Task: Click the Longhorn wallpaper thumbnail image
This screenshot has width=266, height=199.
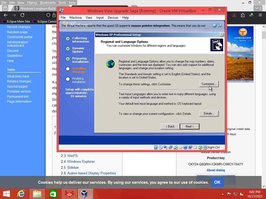Action: tap(240, 54)
